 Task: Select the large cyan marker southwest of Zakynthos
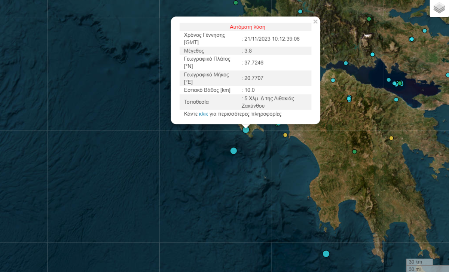(233, 151)
